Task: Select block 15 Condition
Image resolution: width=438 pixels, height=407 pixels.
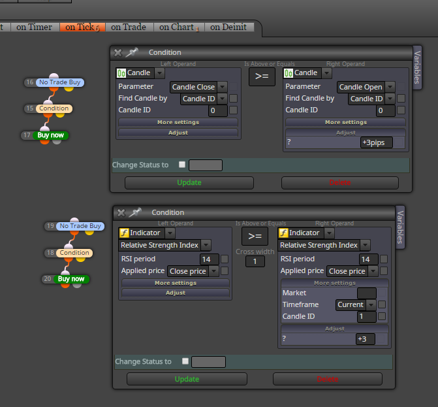Action: click(54, 108)
